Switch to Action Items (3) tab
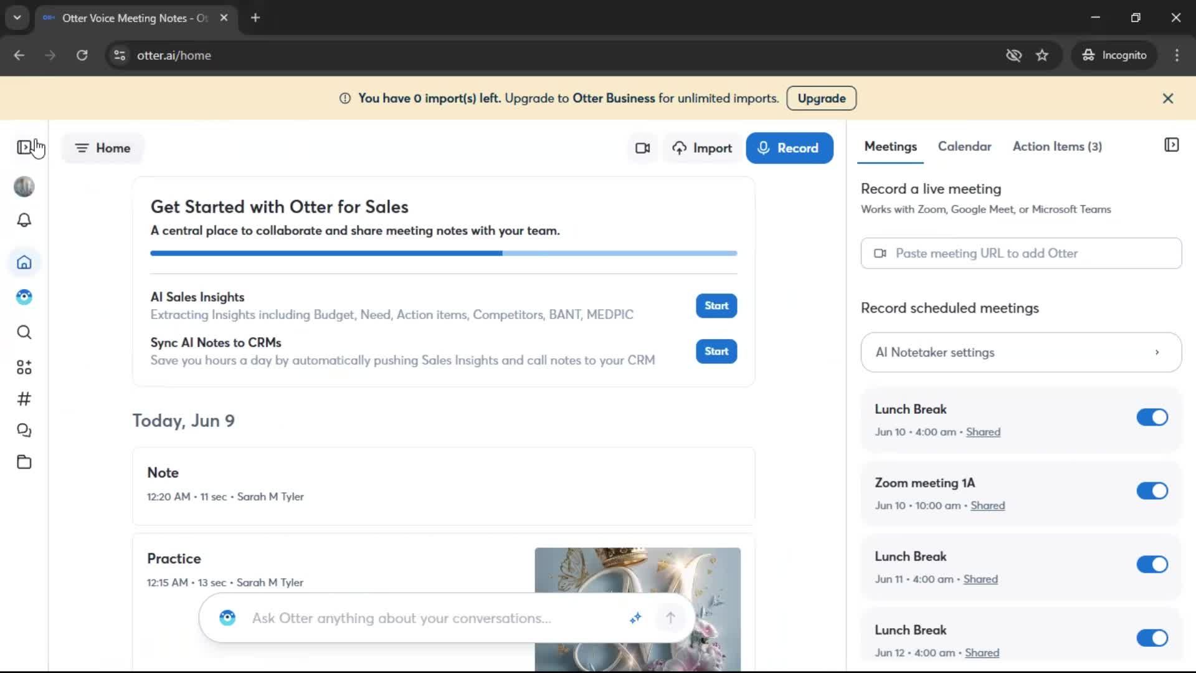The image size is (1196, 673). [x=1057, y=146]
